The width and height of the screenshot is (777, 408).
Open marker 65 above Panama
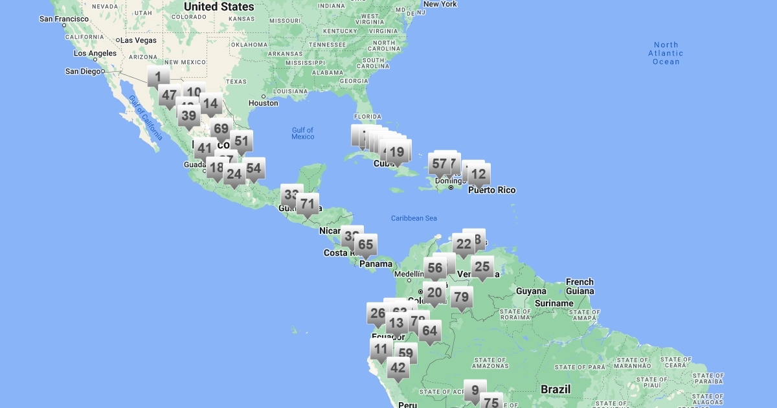366,245
